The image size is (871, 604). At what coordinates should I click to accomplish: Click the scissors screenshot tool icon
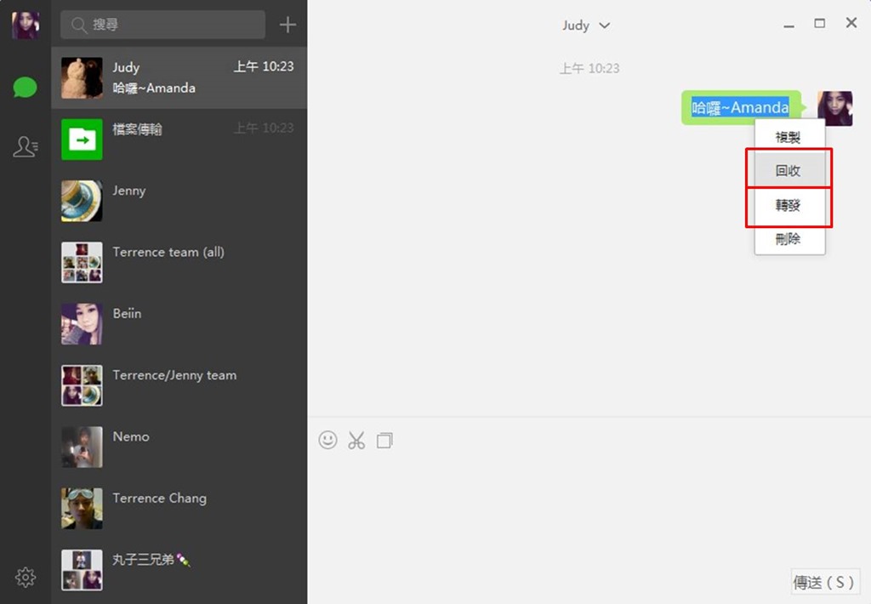pos(356,440)
